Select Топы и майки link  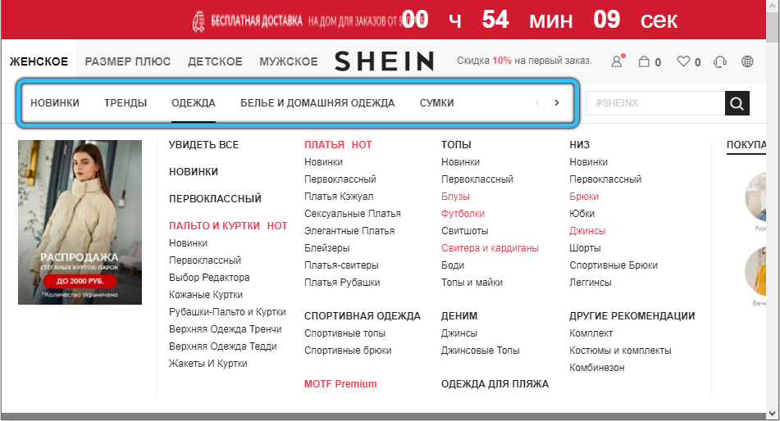[x=472, y=283]
